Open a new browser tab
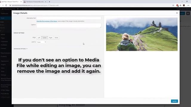This screenshot has width=191, height=107. (50, 2)
